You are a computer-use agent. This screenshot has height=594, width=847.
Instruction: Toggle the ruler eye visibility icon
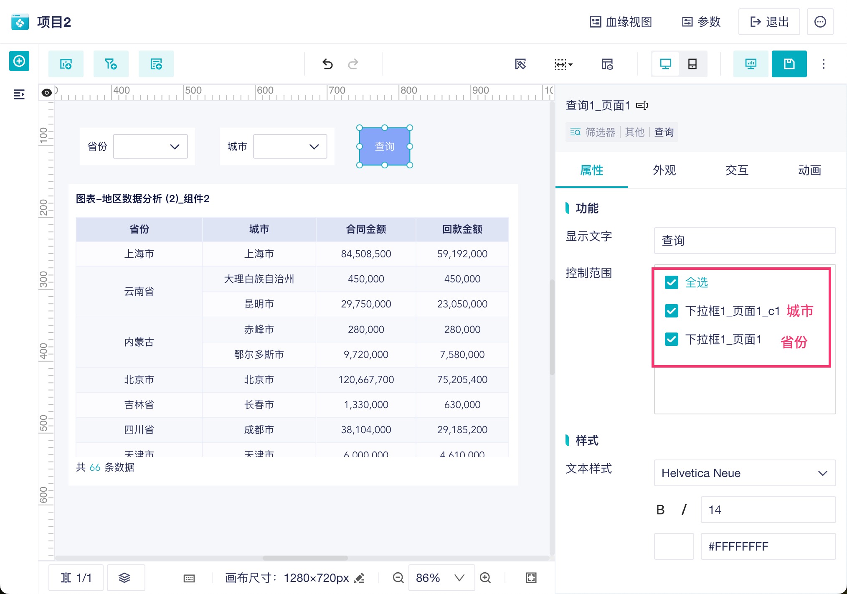(47, 92)
